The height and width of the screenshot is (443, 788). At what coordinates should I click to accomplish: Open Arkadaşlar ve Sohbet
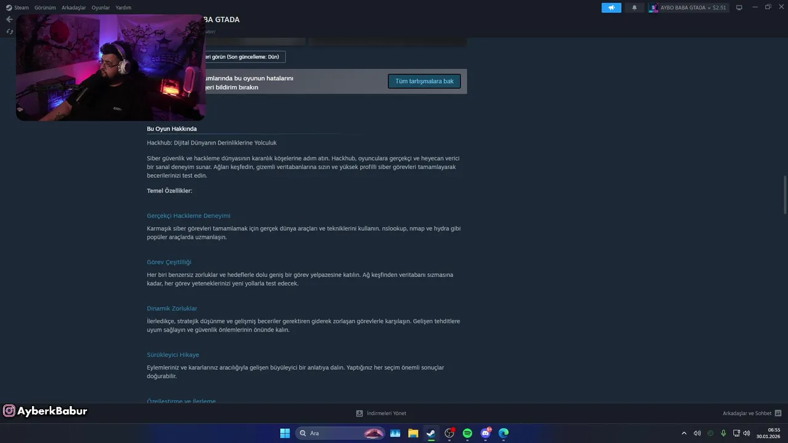(x=747, y=413)
